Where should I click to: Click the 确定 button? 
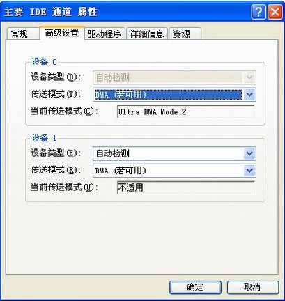point(195,288)
